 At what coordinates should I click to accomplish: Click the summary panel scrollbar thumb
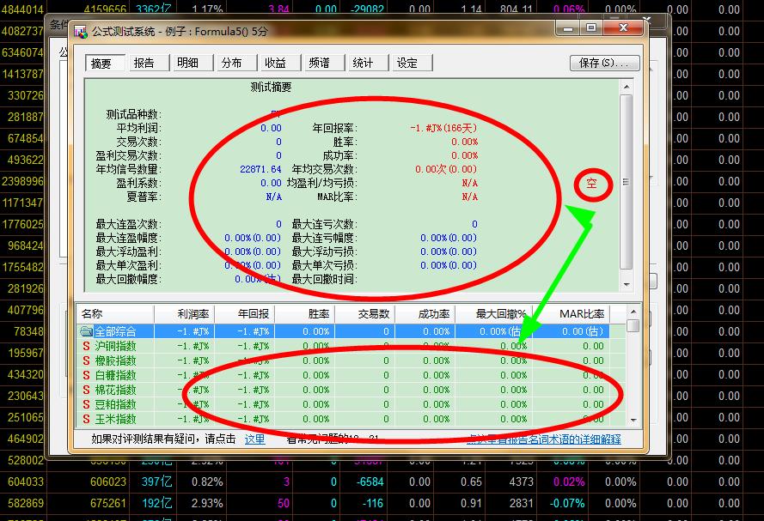coord(626,181)
